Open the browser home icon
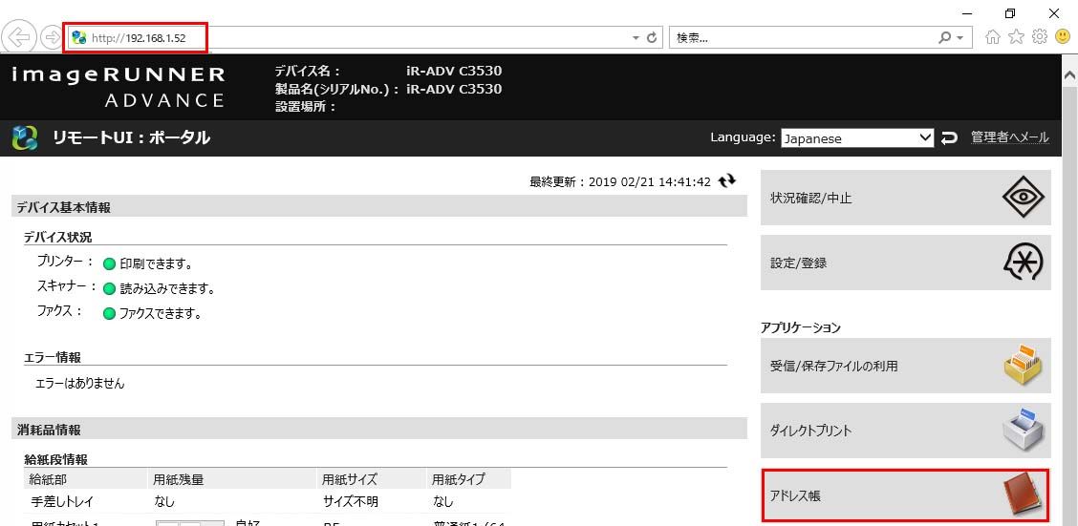 (992, 37)
